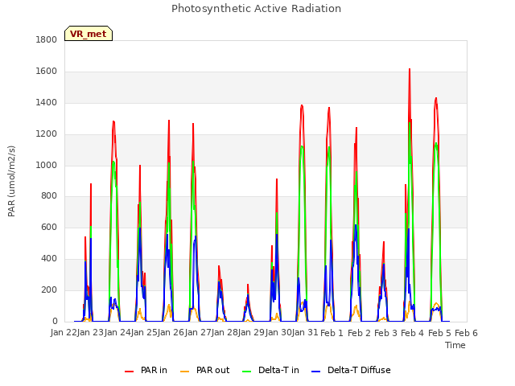Click the Jan 27 x-axis date label

click(x=198, y=333)
